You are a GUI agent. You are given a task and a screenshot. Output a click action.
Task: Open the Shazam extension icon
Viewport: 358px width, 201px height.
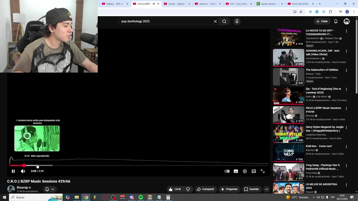pos(317,12)
